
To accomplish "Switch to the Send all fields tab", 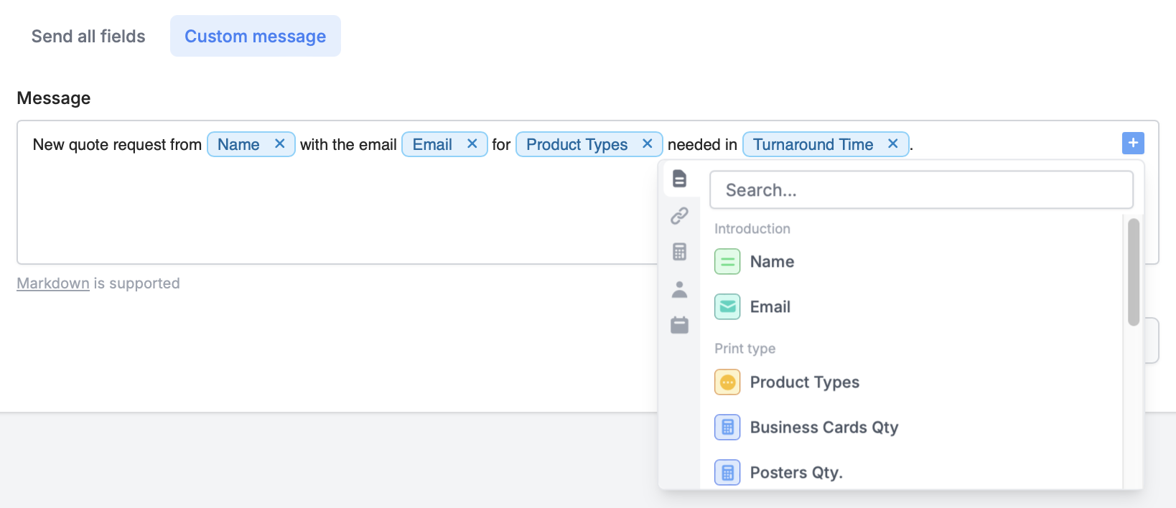I will coord(88,37).
